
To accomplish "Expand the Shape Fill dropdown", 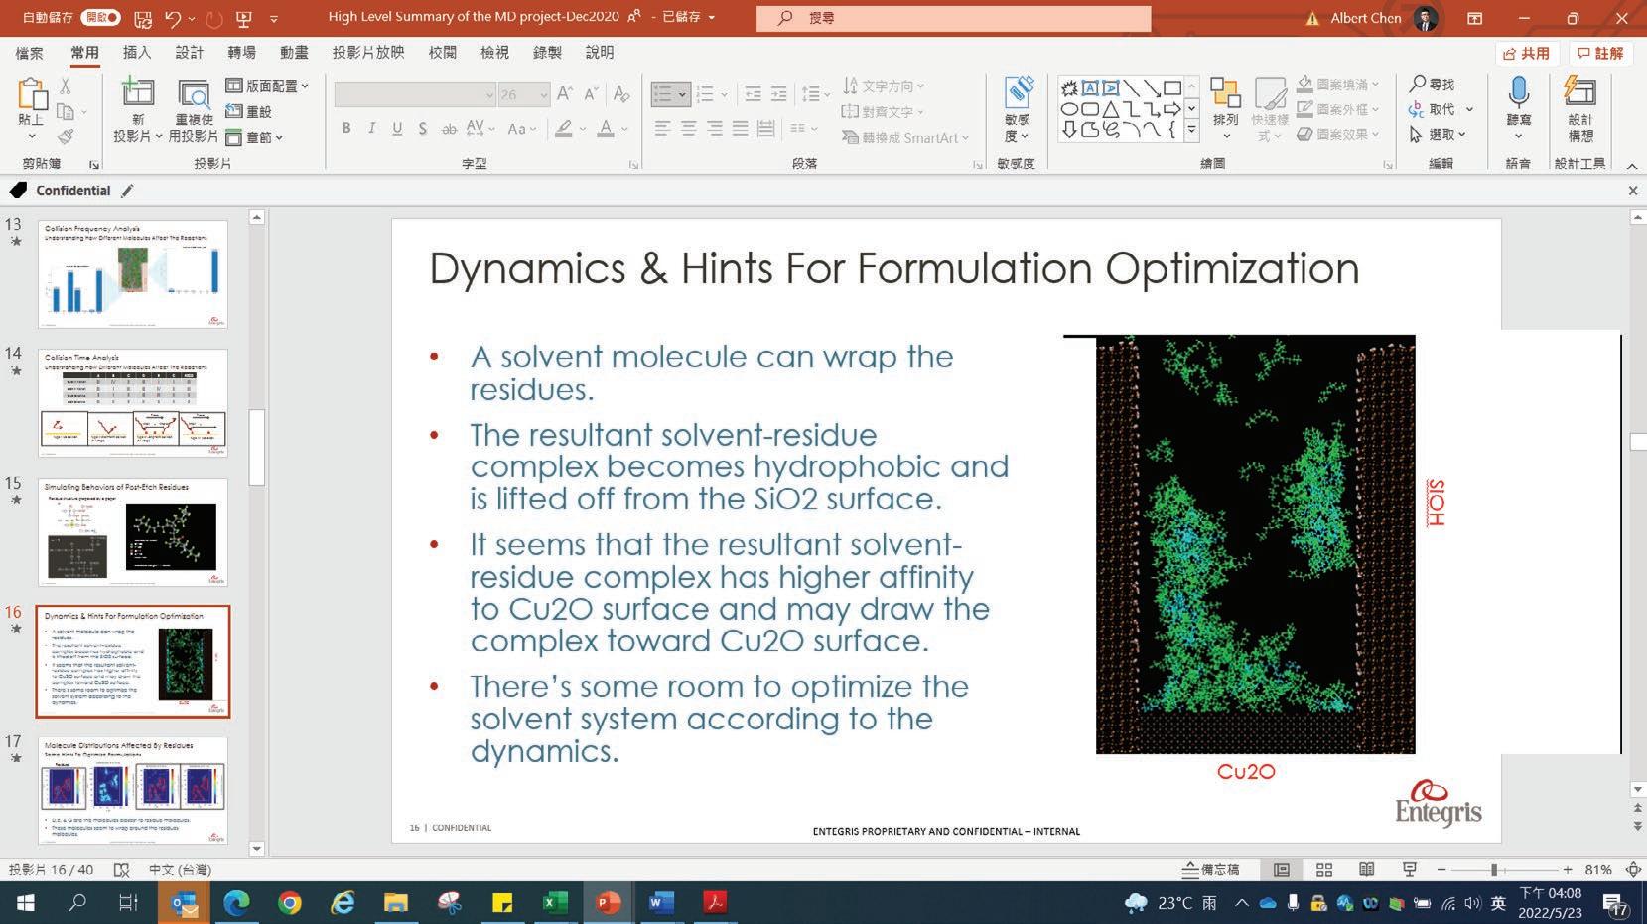I will (x=1338, y=85).
